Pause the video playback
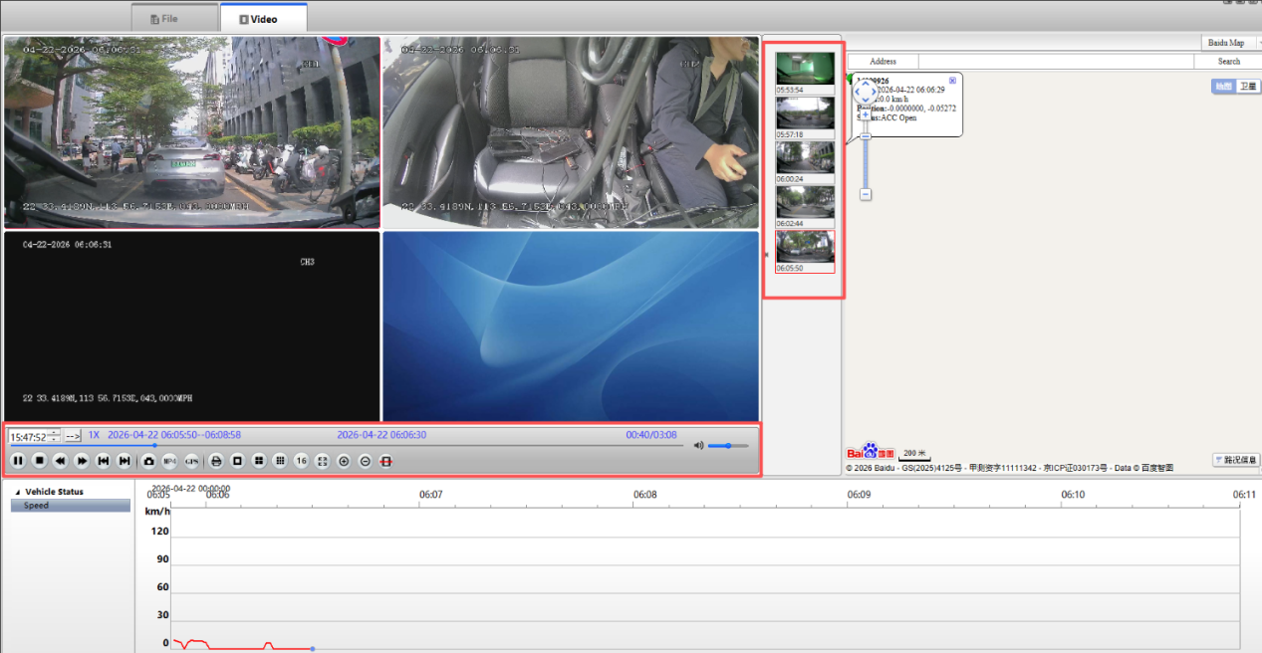 (x=18, y=461)
